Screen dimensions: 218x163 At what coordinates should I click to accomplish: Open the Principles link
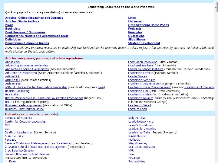135,32
